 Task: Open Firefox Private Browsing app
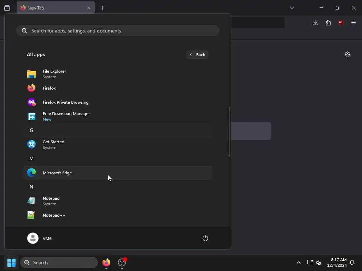118,102
